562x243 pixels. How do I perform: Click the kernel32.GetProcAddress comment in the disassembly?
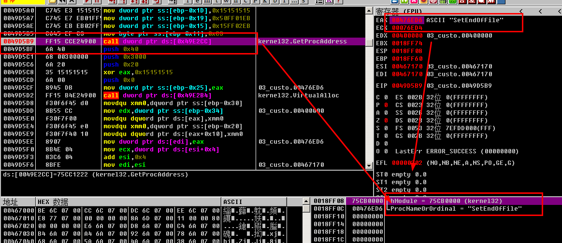click(x=302, y=41)
